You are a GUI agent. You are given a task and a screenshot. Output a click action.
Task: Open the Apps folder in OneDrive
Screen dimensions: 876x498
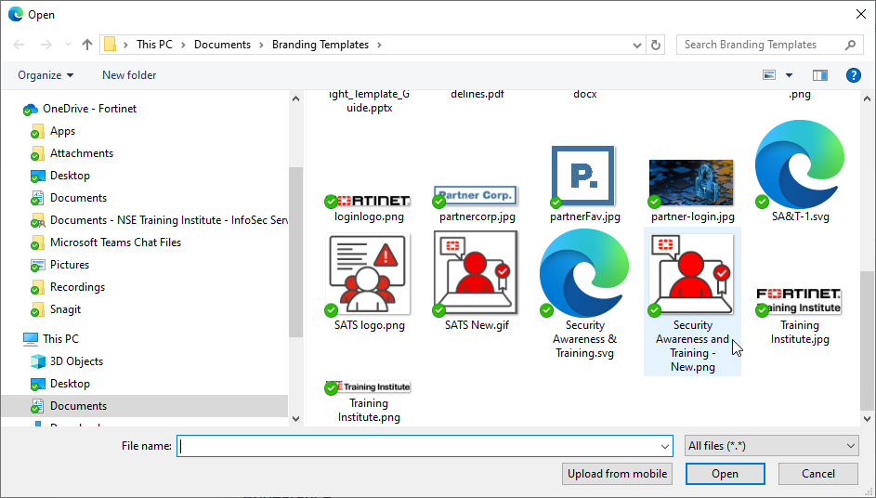tap(62, 131)
